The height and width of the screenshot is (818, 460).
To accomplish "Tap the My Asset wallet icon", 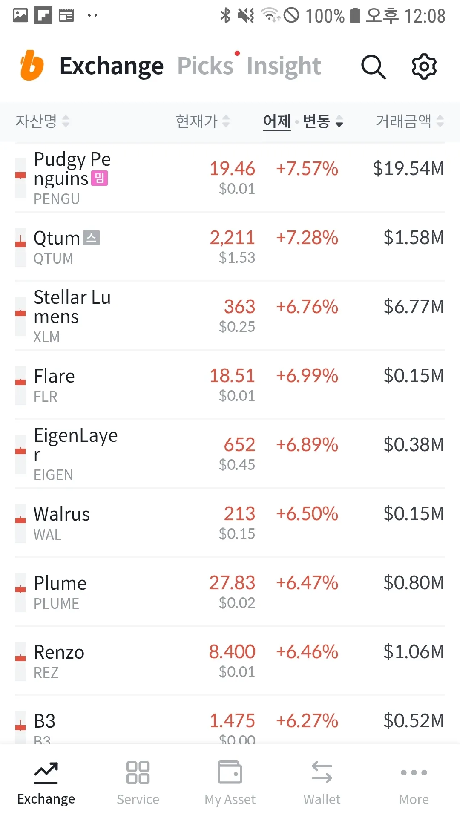I will (230, 772).
